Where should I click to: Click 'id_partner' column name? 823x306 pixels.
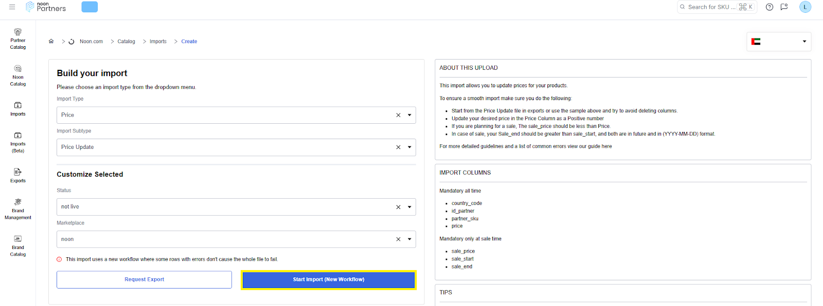[463, 211]
